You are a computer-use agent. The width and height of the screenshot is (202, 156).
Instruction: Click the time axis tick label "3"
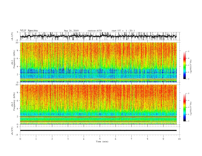68,139
